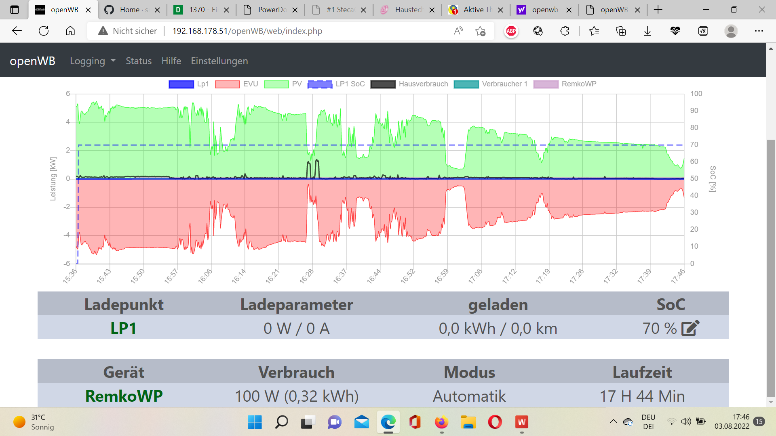The image size is (776, 436).
Task: Refresh the openWB page
Action: point(44,31)
